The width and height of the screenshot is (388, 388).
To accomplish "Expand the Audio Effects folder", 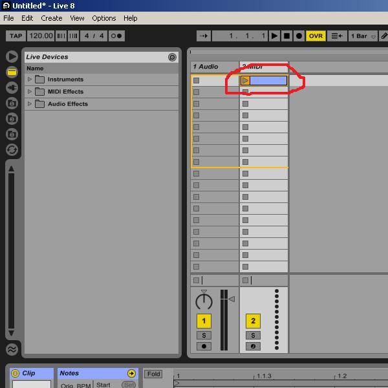I will click(x=30, y=104).
